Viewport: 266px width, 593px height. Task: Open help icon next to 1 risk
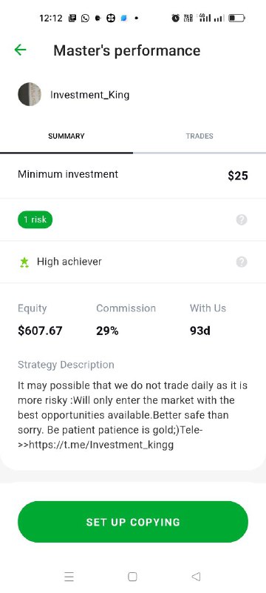[x=242, y=219]
